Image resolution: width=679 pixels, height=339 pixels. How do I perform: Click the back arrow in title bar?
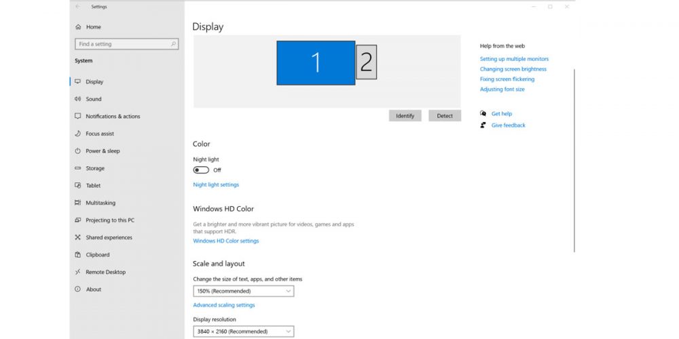78,7
